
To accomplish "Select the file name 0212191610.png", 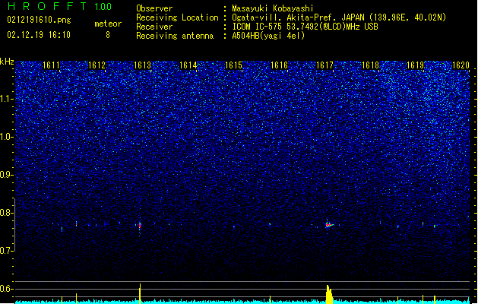I will click(x=39, y=20).
